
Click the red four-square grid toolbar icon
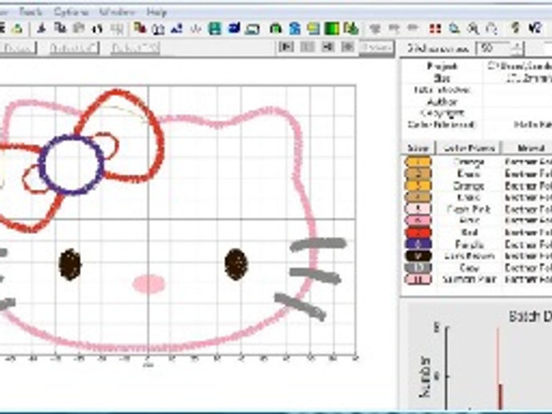pos(435,29)
